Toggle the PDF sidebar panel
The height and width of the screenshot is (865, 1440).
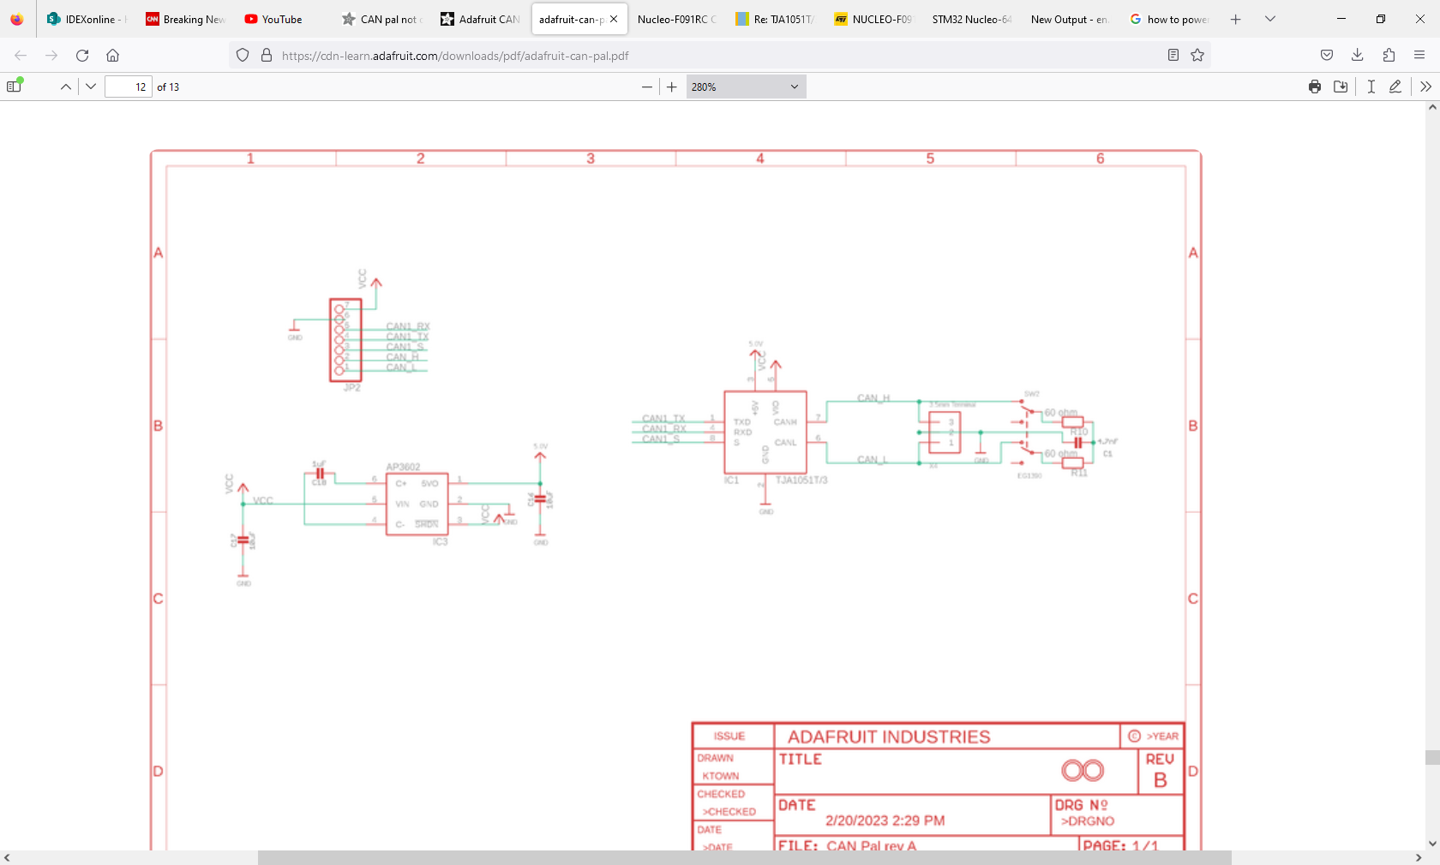coord(15,86)
